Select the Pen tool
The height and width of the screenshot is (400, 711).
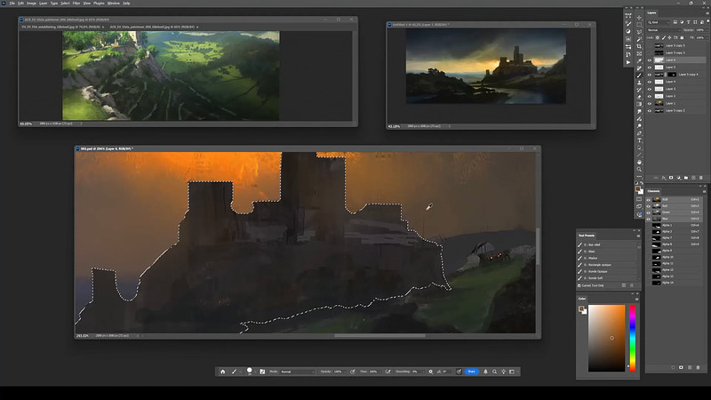click(x=639, y=133)
